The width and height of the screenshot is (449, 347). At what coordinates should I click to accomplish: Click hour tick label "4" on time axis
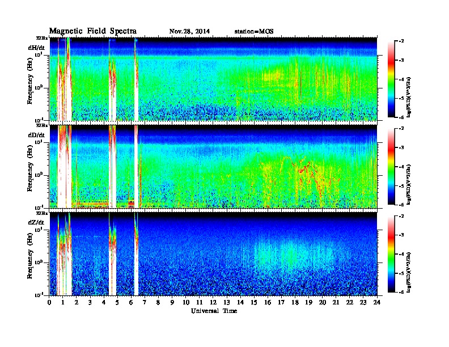(104, 302)
